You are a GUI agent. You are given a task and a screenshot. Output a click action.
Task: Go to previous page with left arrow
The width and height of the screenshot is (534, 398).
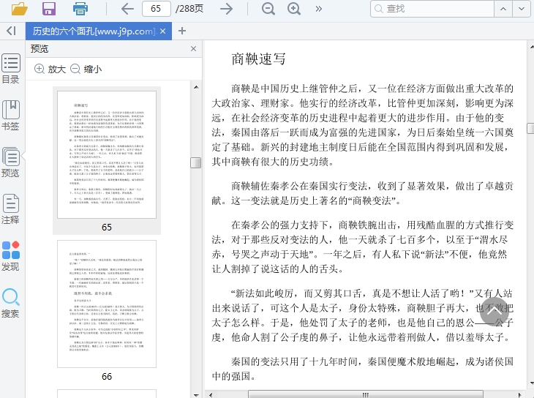[x=127, y=9]
